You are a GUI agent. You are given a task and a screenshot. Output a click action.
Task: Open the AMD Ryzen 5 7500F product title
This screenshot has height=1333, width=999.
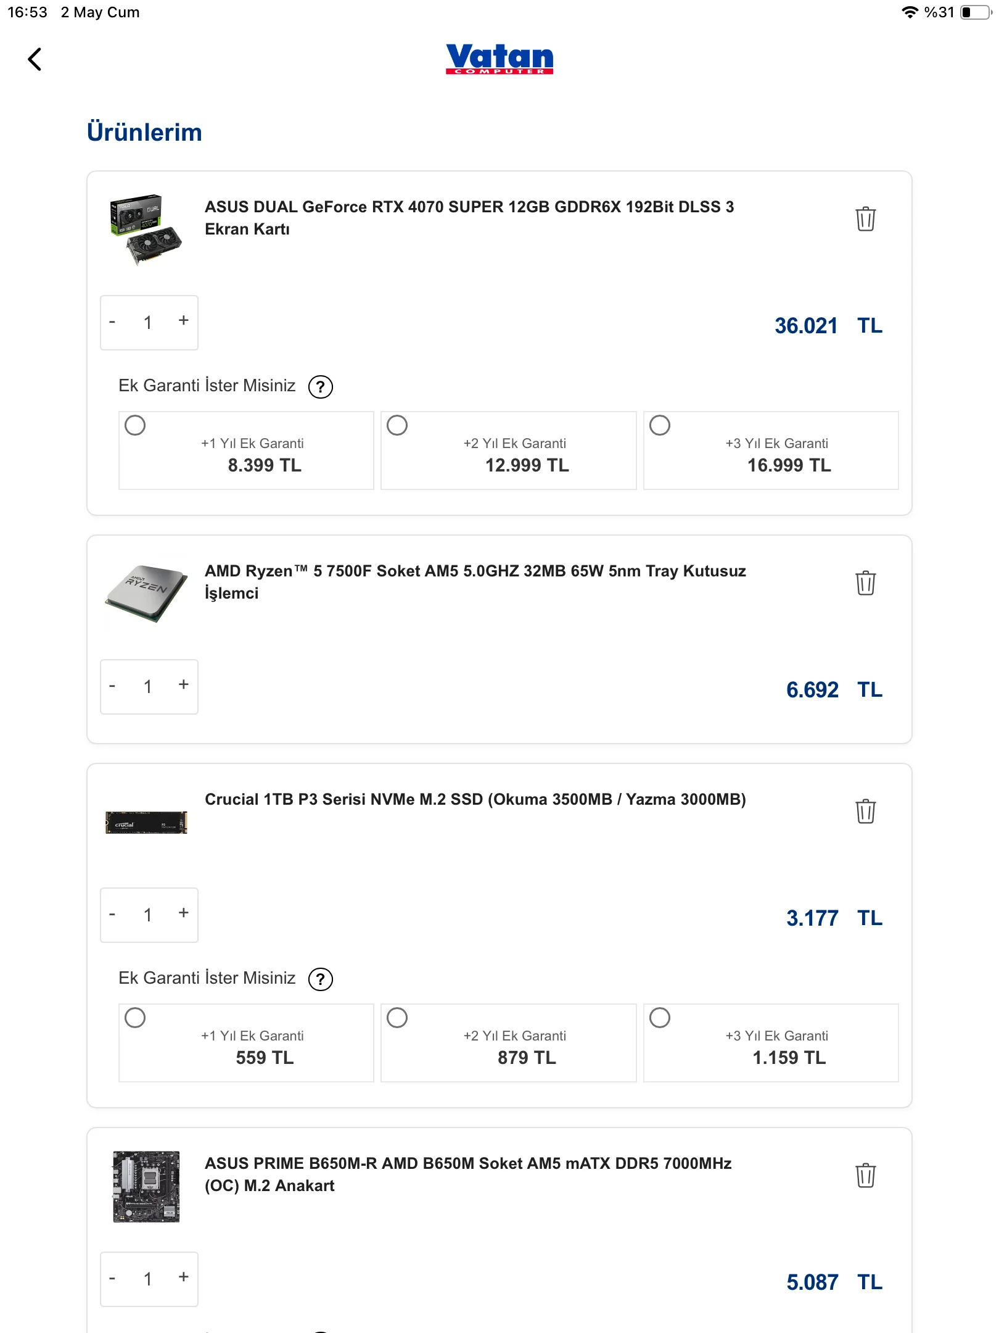475,582
